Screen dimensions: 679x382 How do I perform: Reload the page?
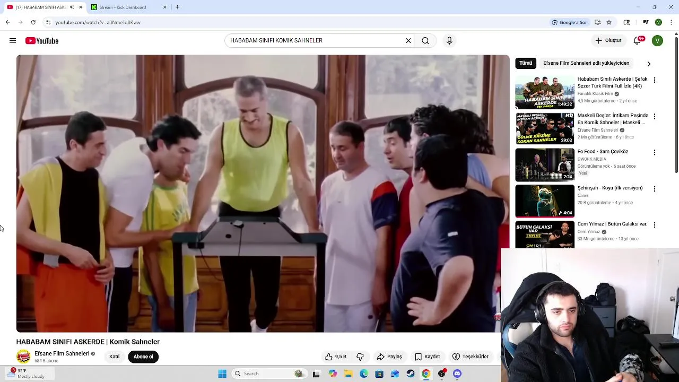pyautogui.click(x=33, y=22)
